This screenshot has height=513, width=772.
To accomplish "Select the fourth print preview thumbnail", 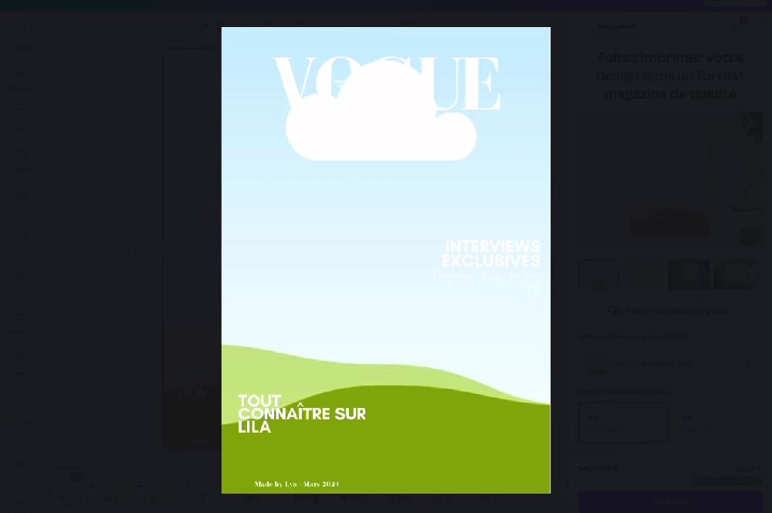I will (734, 275).
